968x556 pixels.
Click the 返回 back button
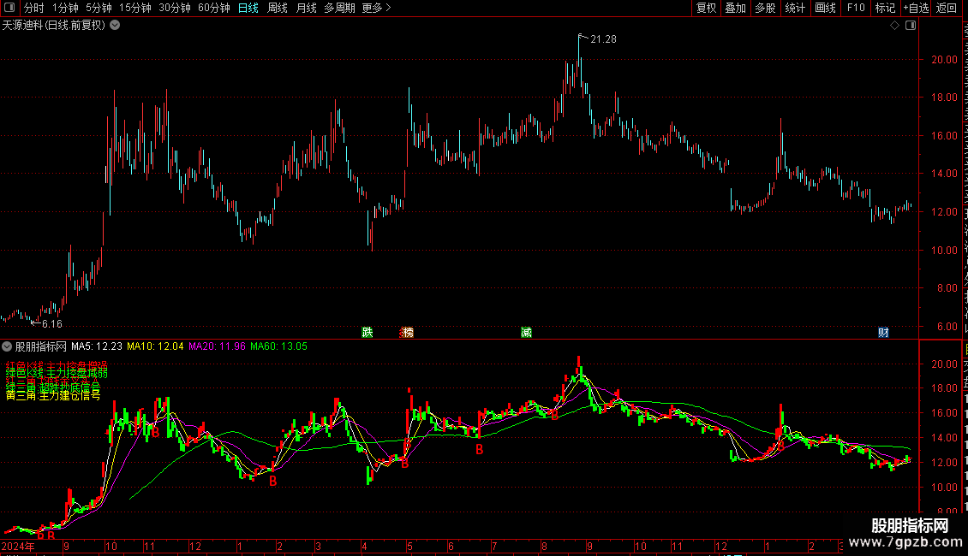coord(946,8)
